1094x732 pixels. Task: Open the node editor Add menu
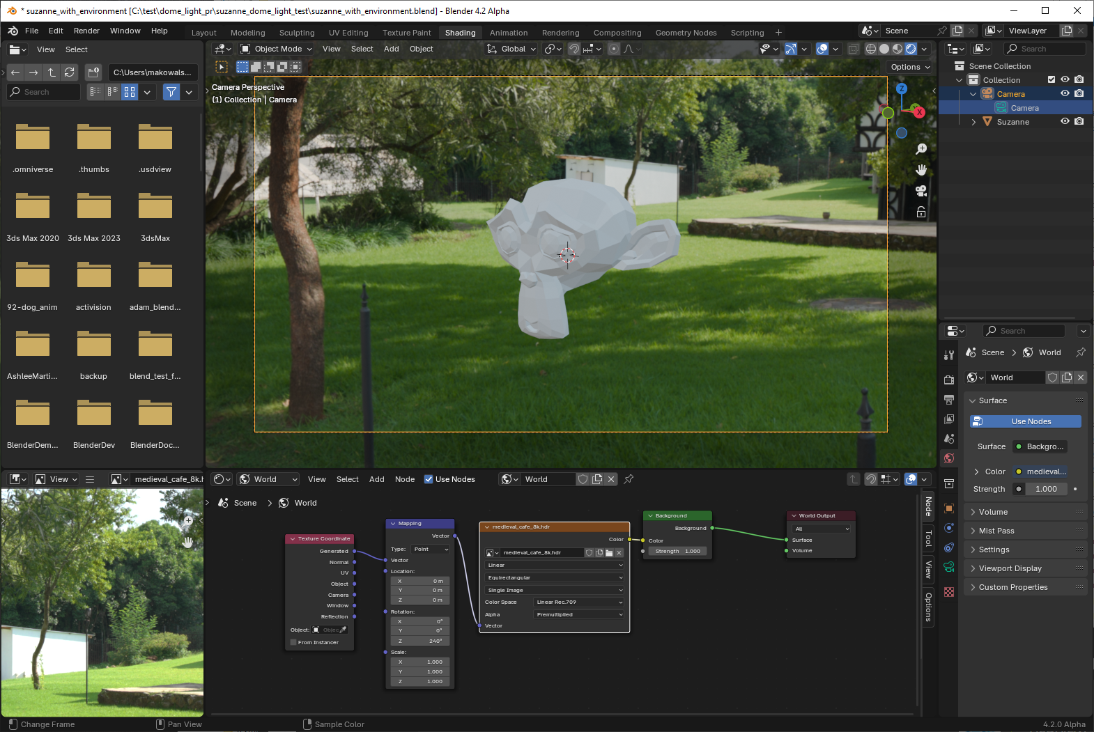pos(376,479)
